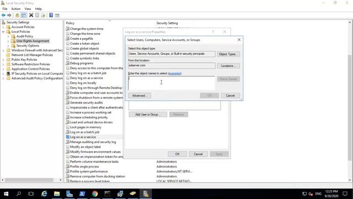The width and height of the screenshot is (353, 199).
Task: Select the 'Generate security audits' policy
Action: point(86,102)
